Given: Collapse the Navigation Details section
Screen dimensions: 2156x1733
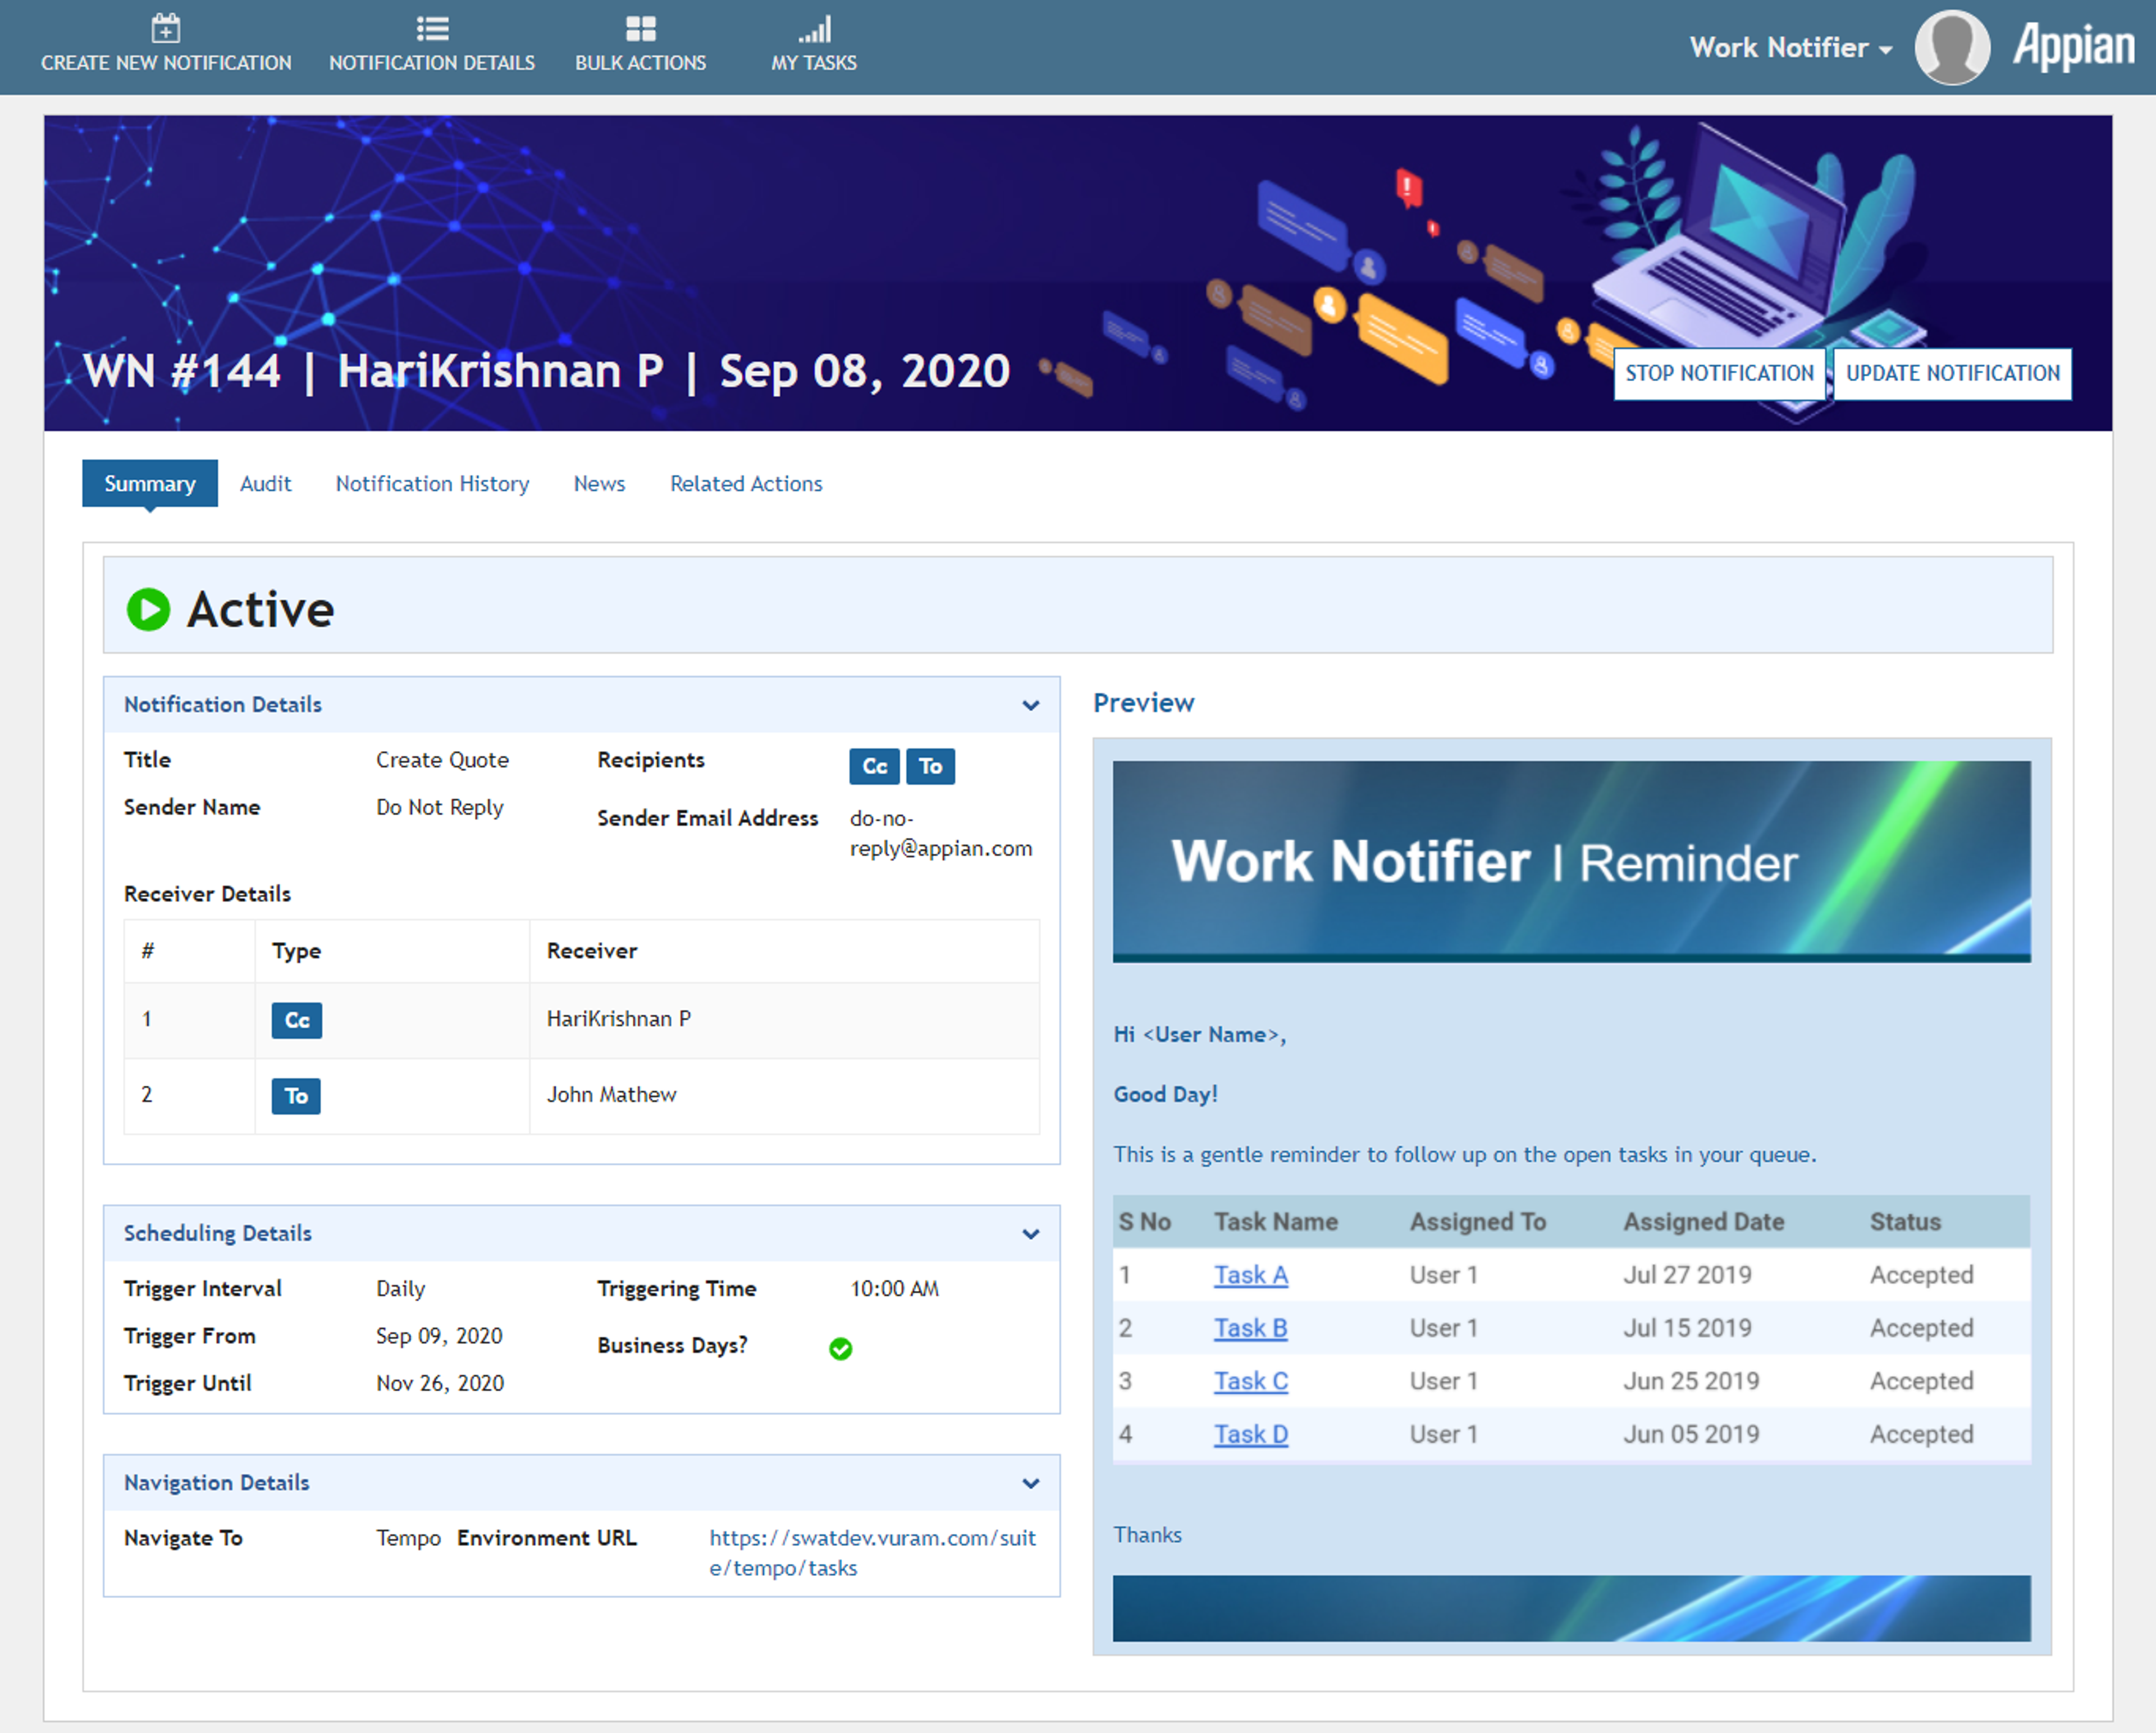Looking at the screenshot, I should (x=1031, y=1483).
